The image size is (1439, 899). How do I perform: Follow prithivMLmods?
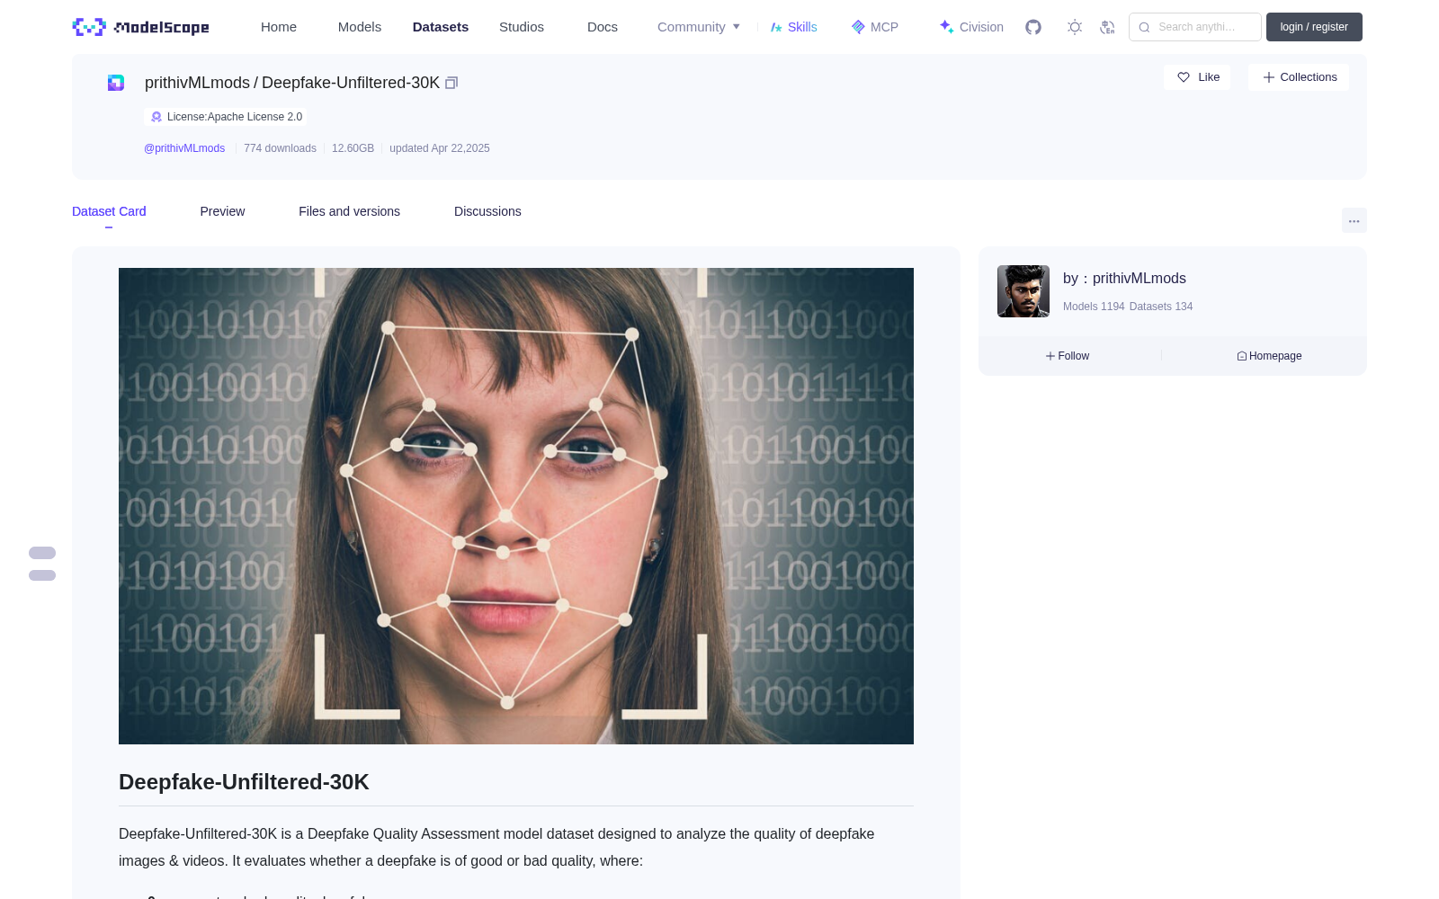[1068, 356]
